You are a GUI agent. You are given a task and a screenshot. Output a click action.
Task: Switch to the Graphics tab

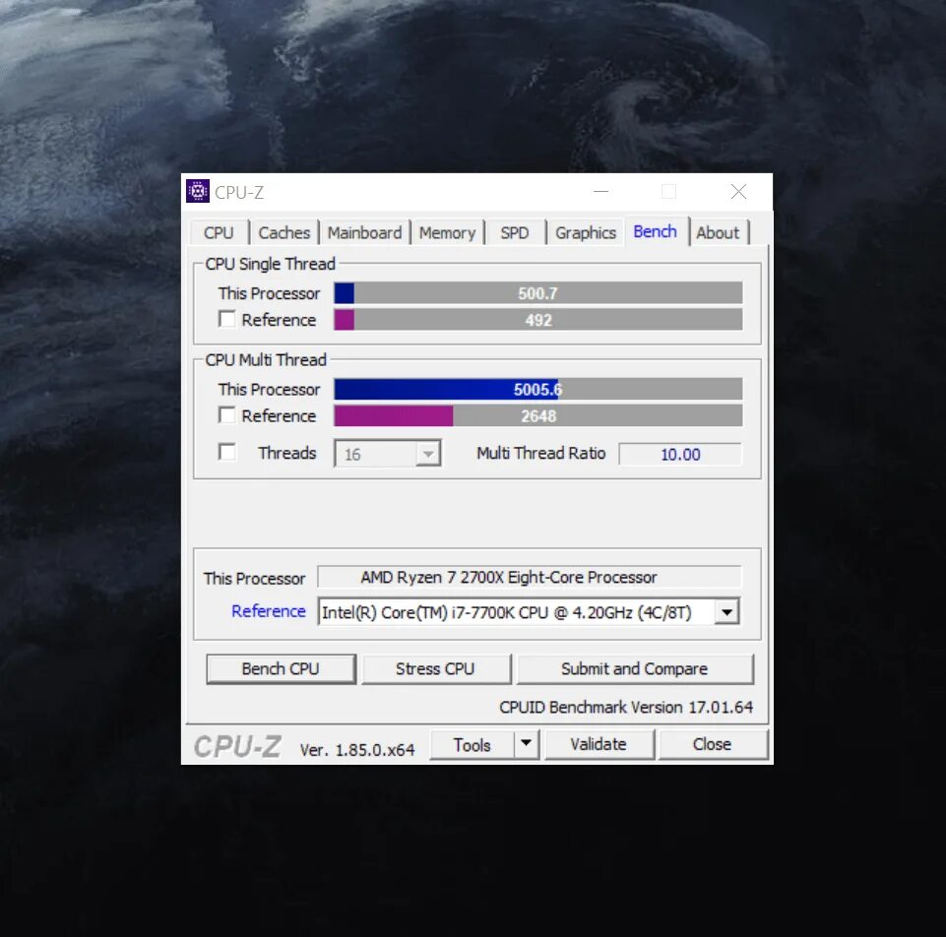coord(586,233)
